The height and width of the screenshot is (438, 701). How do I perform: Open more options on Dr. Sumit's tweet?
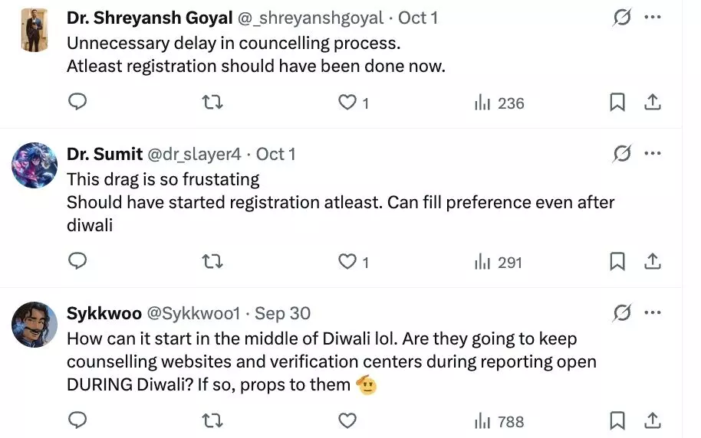(653, 154)
